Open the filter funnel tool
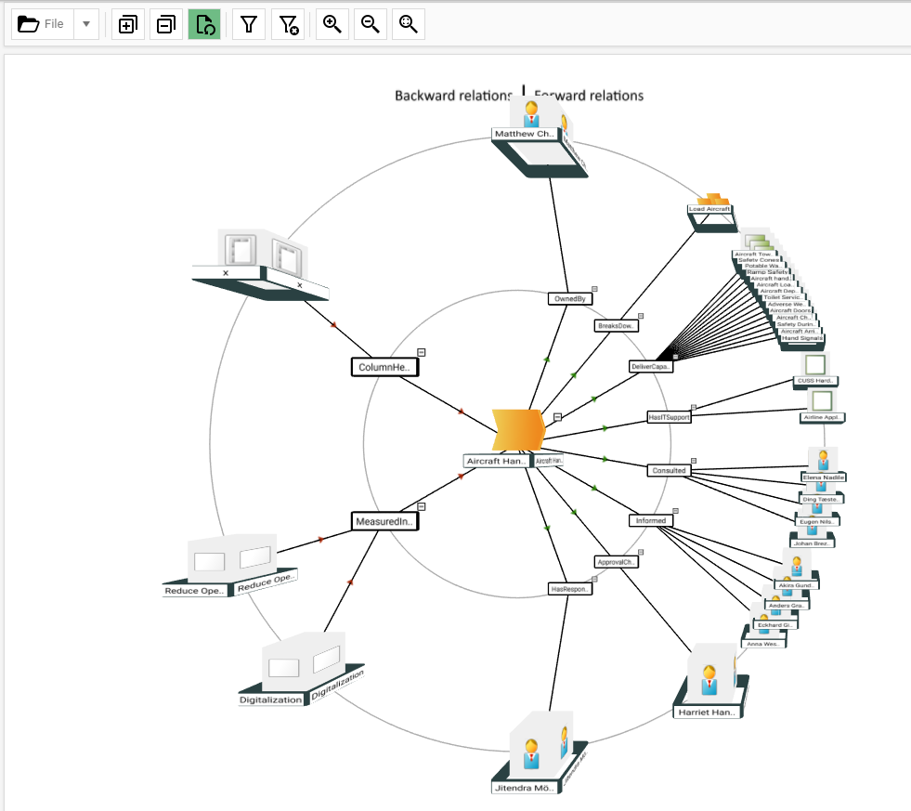Image resolution: width=911 pixels, height=811 pixels. tap(248, 25)
